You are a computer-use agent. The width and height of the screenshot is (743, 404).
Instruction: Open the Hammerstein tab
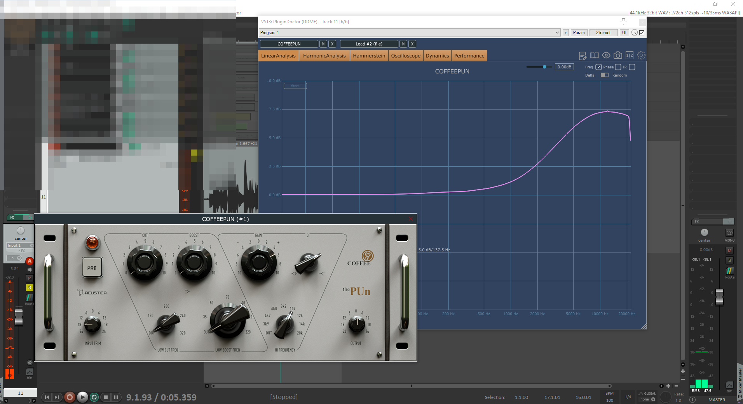coord(369,56)
